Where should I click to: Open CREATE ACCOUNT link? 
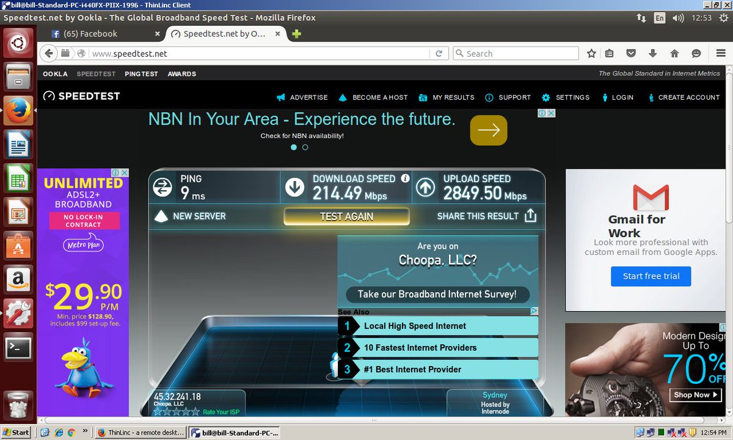coord(684,97)
